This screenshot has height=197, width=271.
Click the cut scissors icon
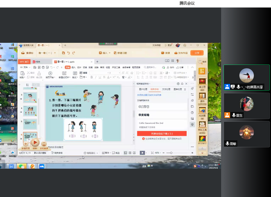29,73
